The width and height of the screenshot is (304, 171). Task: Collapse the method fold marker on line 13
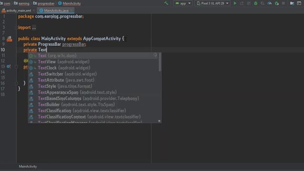16,66
